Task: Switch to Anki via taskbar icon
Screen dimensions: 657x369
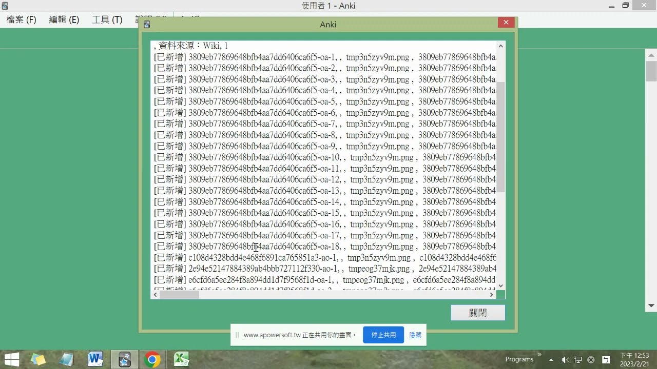Action: point(124,359)
